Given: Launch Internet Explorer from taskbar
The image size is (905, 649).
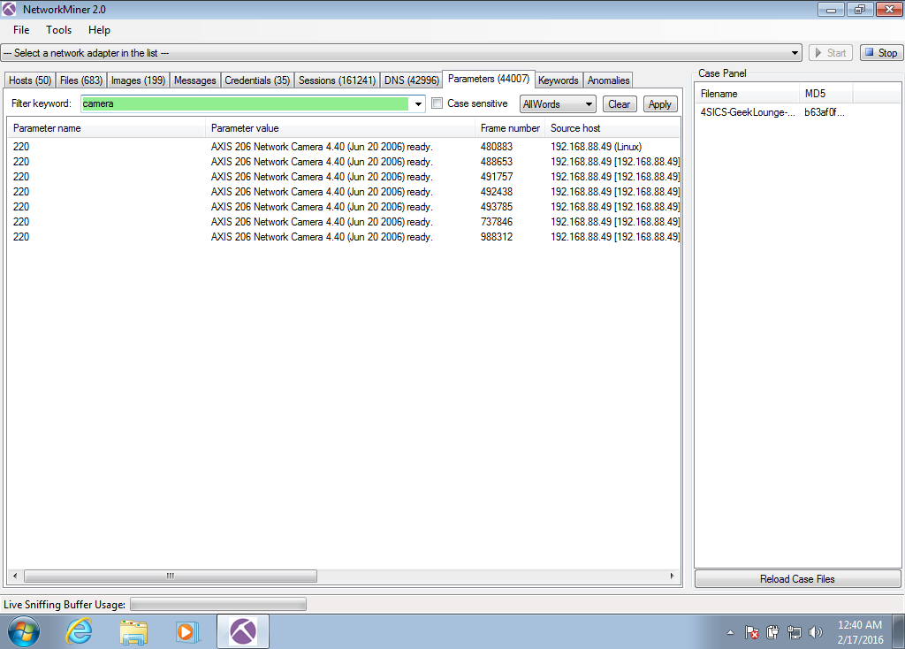Looking at the screenshot, I should click(80, 631).
